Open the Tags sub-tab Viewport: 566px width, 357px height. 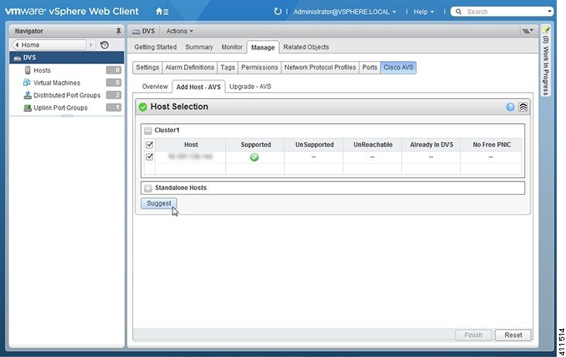pos(228,67)
